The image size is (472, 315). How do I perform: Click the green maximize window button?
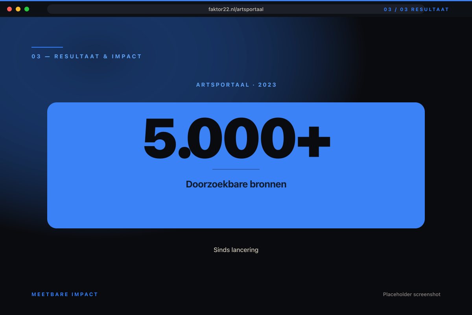[27, 9]
